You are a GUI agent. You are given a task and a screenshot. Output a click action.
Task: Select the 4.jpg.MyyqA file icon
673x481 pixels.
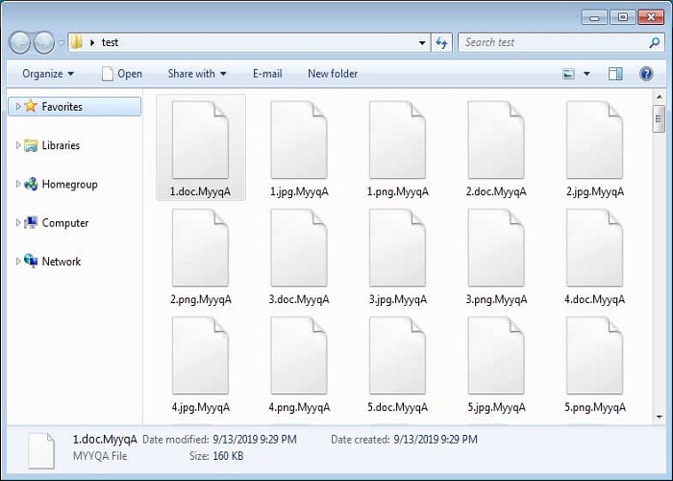coord(200,356)
